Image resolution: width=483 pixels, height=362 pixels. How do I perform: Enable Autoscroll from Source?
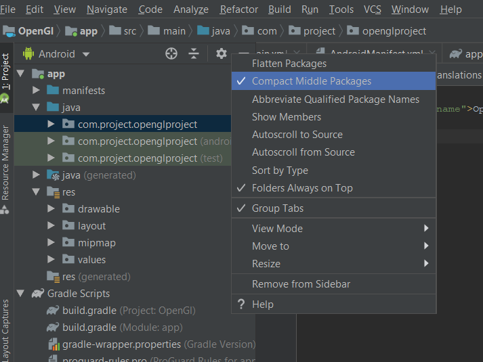333,152
